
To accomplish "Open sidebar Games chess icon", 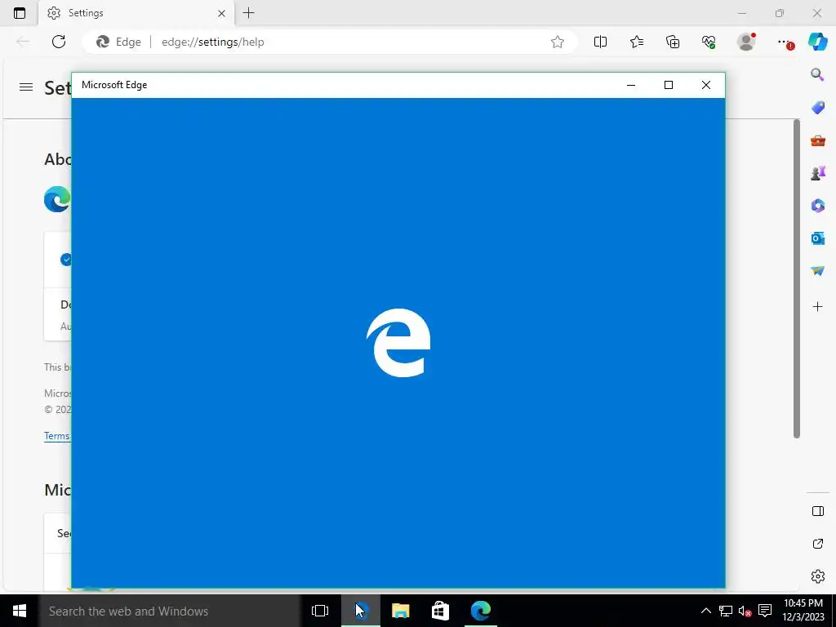I will pos(817,173).
